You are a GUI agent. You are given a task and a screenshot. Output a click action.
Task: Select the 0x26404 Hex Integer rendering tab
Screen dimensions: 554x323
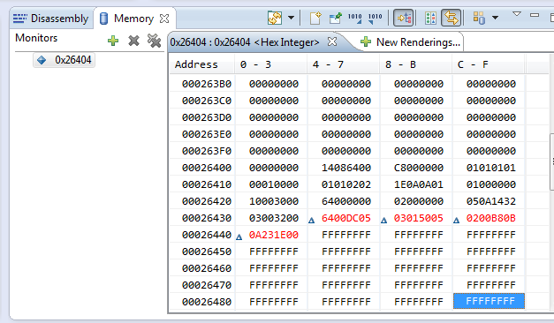tap(245, 42)
